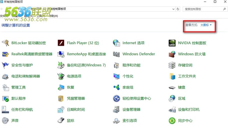228x128 pixels.
Task: Click the Flash Player (32 位) icon
Action: click(61, 43)
